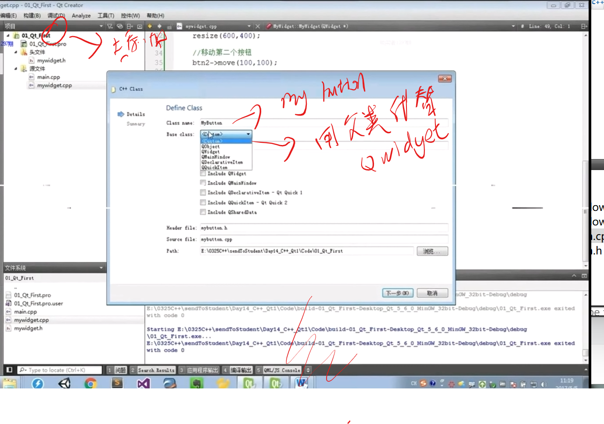
Task: Go back using the yellow left arrow
Action: click(150, 26)
